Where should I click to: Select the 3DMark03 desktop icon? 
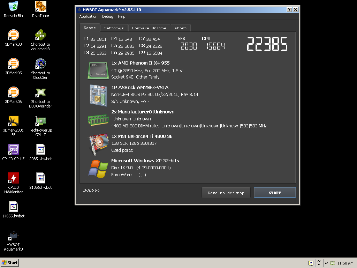14,38
